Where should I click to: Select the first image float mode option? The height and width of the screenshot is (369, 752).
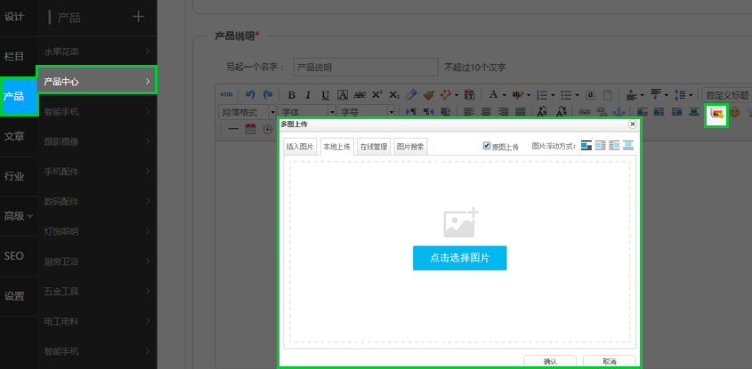[x=586, y=146]
